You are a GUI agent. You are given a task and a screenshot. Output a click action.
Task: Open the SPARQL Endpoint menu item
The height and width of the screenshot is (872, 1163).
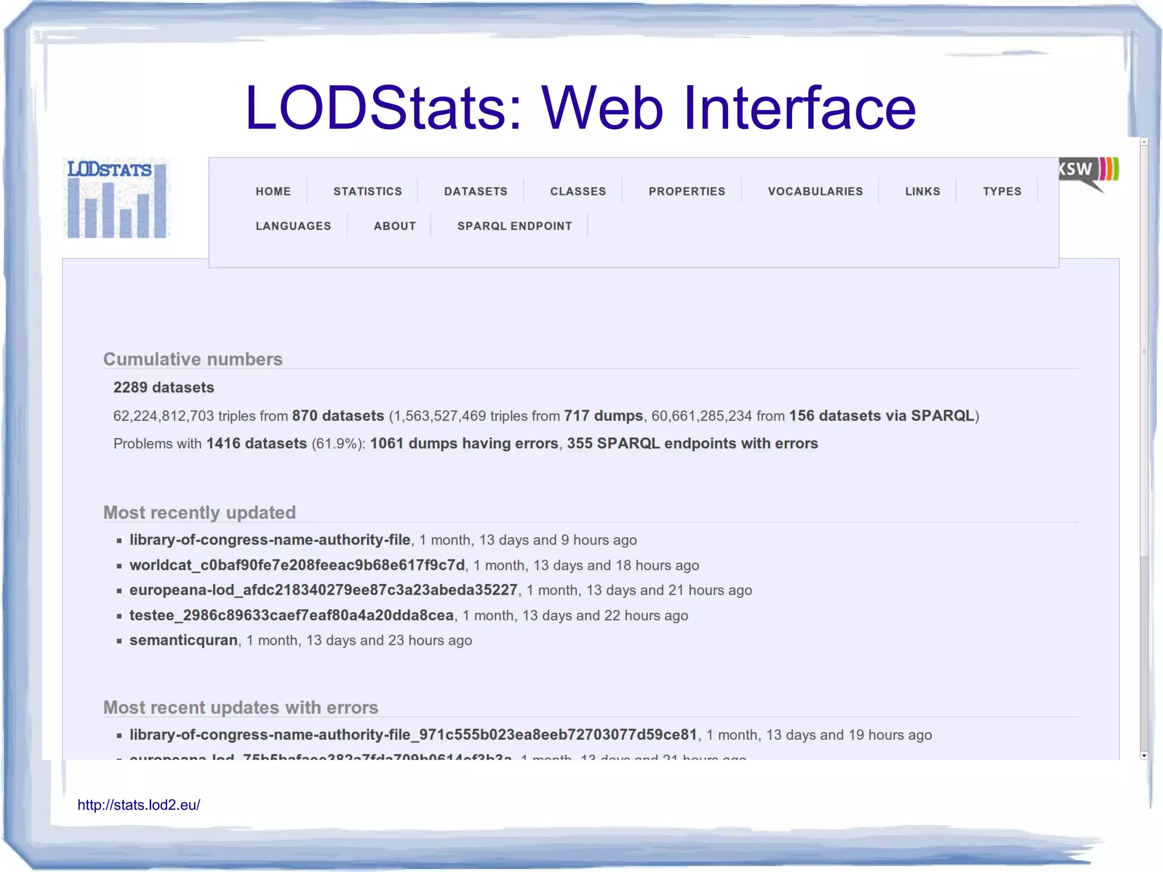[514, 226]
